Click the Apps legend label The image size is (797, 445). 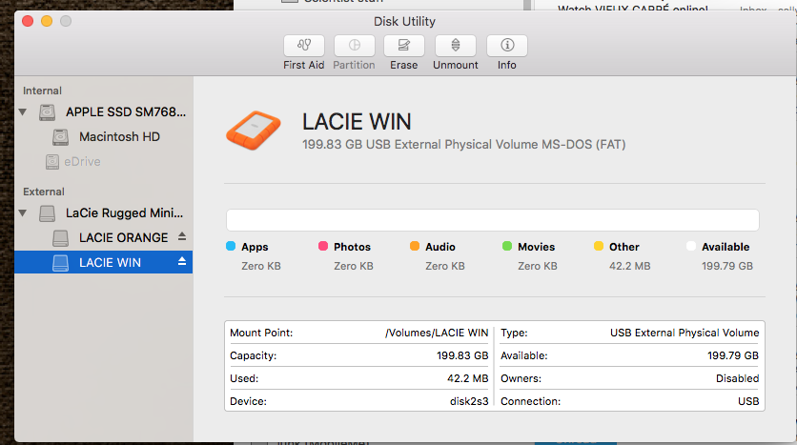coord(255,247)
